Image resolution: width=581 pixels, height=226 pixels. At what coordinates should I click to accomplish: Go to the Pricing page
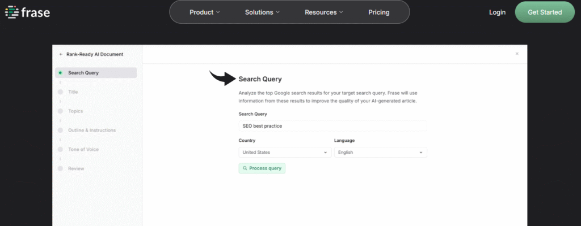pos(378,12)
